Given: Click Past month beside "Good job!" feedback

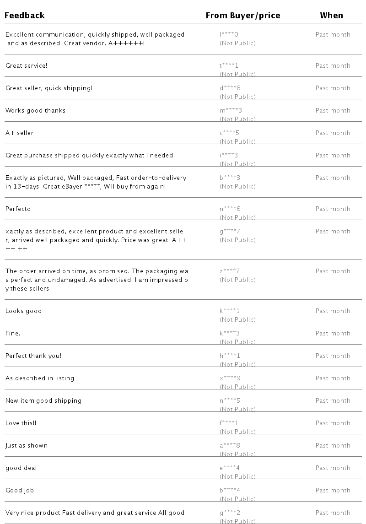Looking at the screenshot, I should click(333, 490).
